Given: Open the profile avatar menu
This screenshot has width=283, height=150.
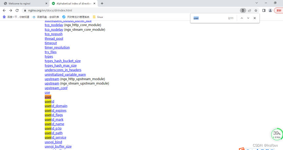Looking at the screenshot, I should point(270,10).
